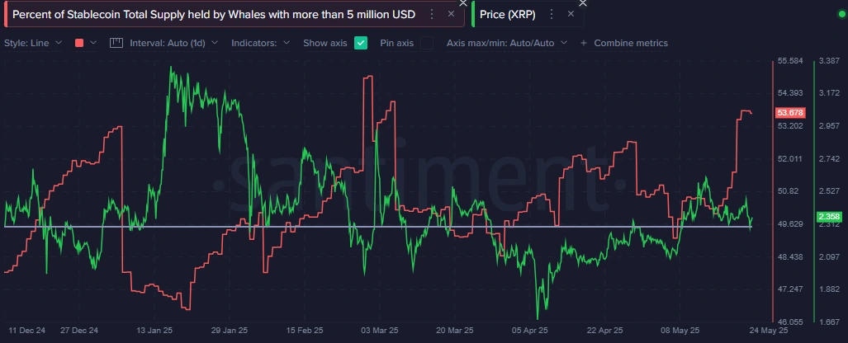The image size is (848, 343).
Task: Open the Style: Line dropdown
Action: [x=33, y=42]
